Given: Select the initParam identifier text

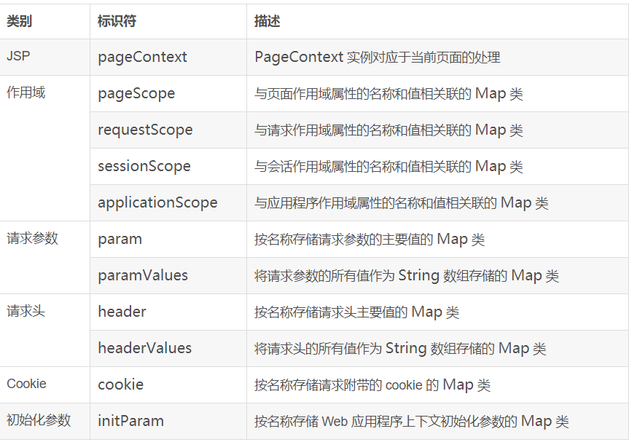Looking at the screenshot, I should [130, 421].
